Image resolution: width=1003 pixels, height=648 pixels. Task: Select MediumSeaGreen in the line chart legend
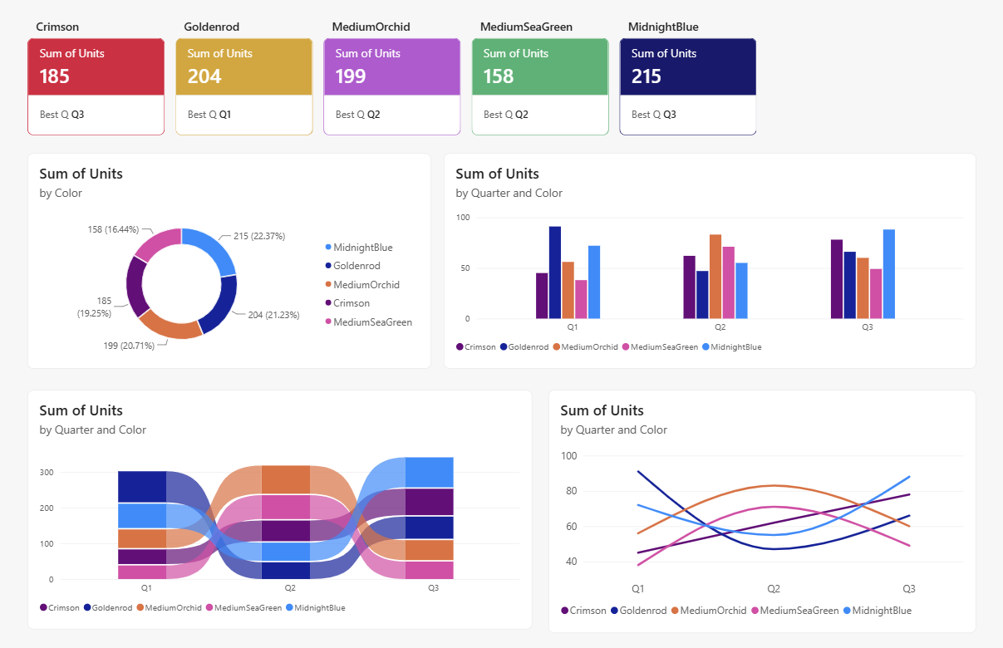click(795, 611)
